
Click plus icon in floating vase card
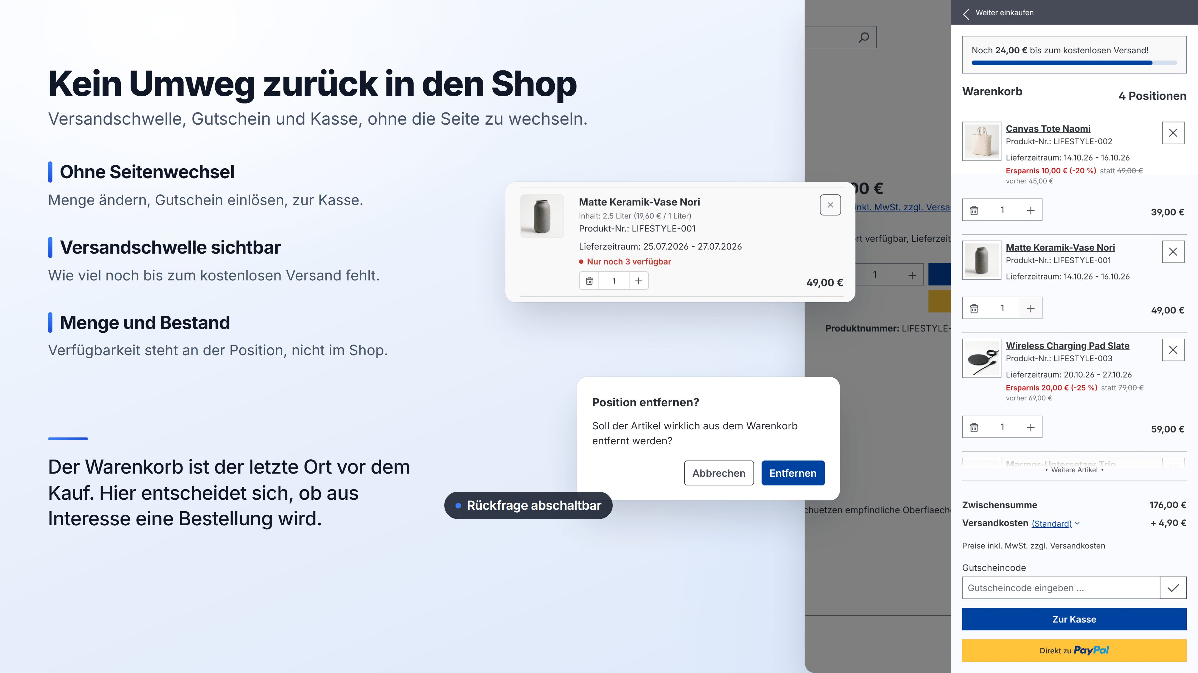click(639, 281)
